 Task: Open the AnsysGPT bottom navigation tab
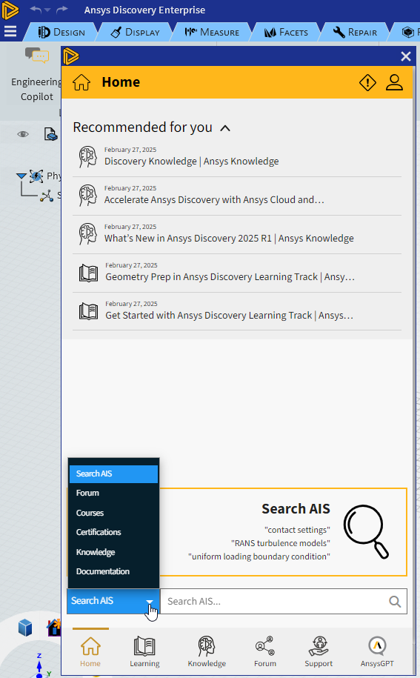377,651
